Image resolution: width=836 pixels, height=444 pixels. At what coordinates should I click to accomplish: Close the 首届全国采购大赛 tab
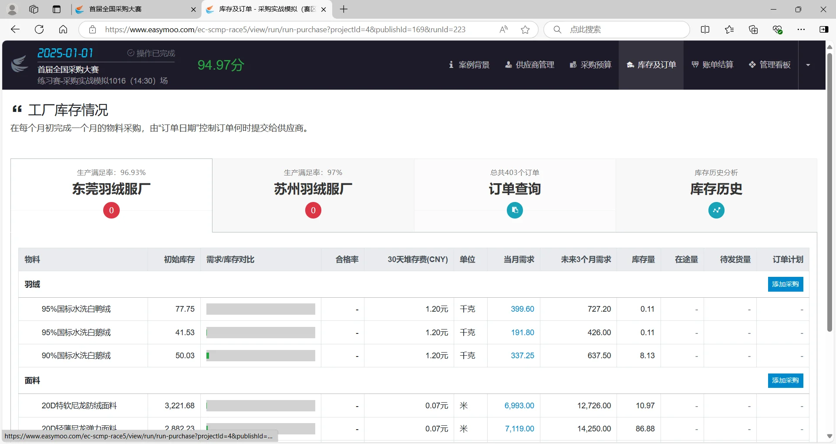(193, 9)
